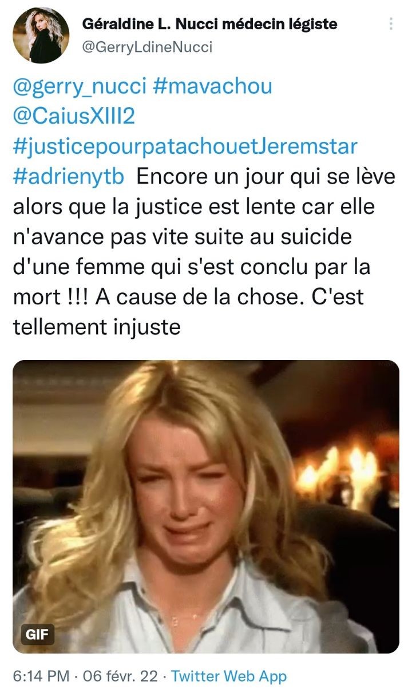Open the #justicepourpatachouetJeremstar hashtag

(185, 146)
